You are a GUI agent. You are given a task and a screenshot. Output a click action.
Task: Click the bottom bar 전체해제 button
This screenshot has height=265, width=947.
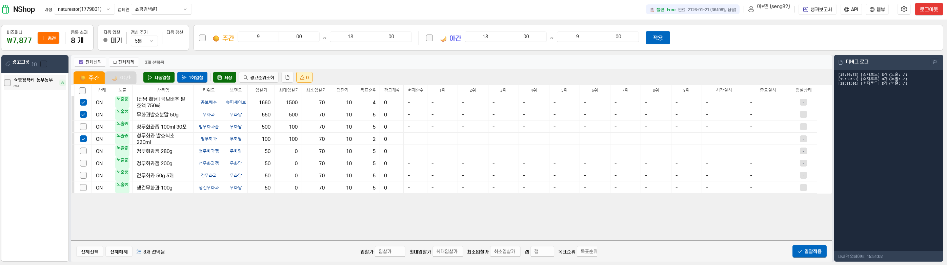pos(119,252)
